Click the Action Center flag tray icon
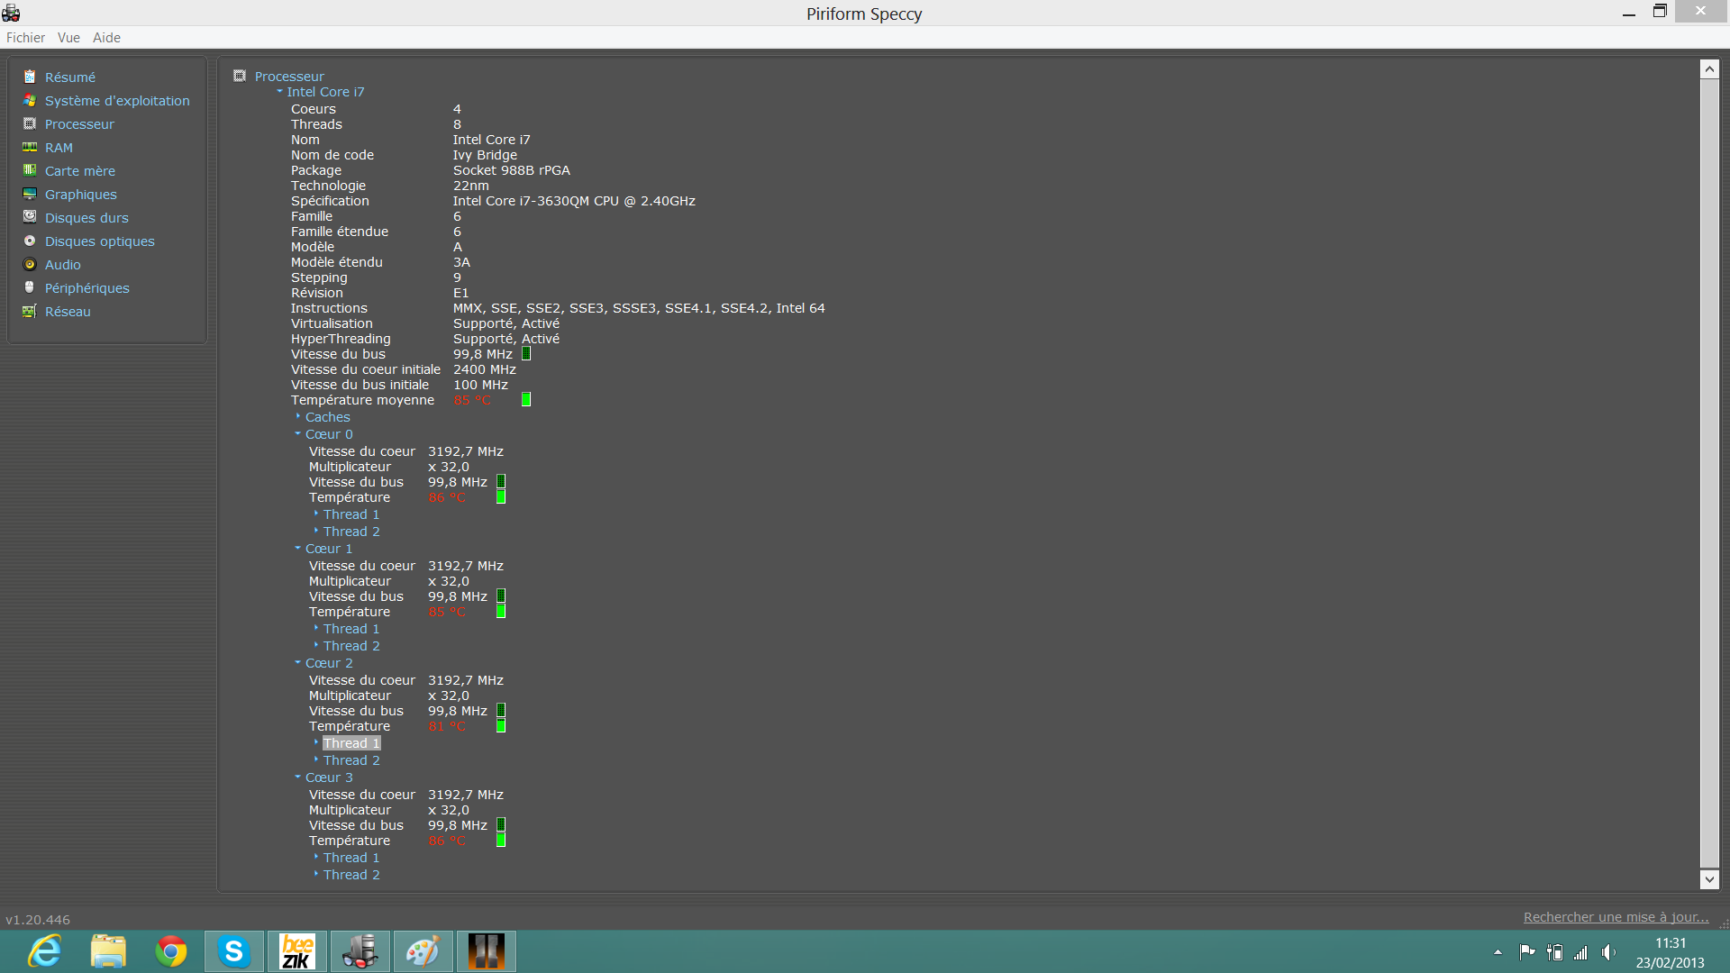Screen dimensions: 1730x973 point(1526,952)
